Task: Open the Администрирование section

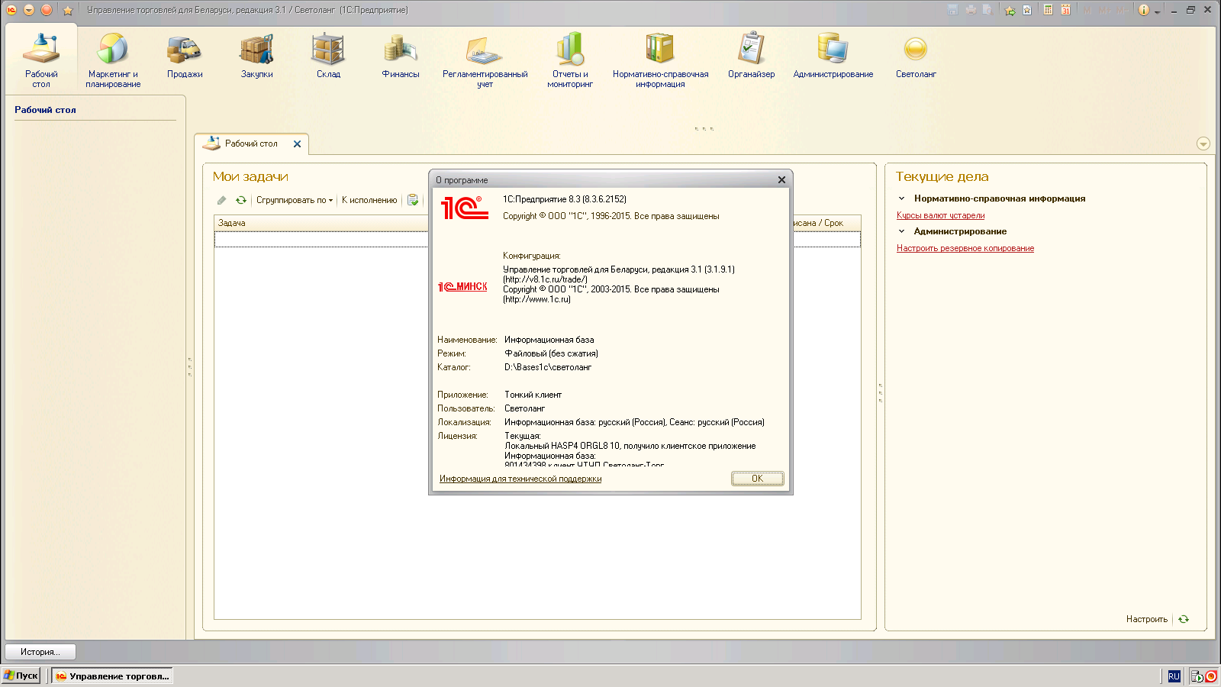Action: pyautogui.click(x=833, y=56)
